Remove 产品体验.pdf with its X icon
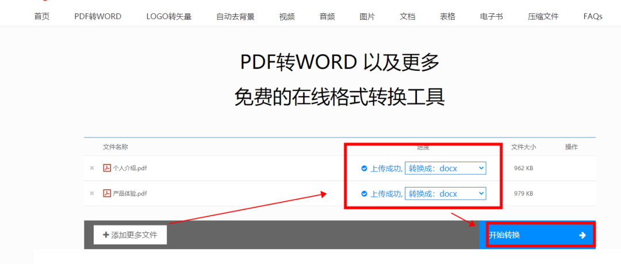The image size is (621, 264). pyautogui.click(x=92, y=193)
